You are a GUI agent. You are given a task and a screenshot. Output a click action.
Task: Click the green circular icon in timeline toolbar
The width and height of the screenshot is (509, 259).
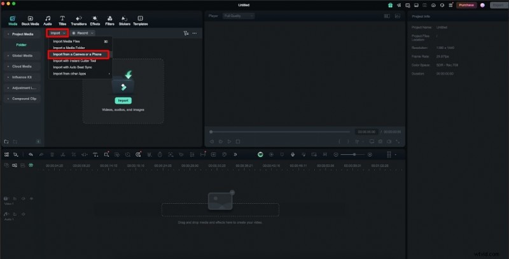[260, 155]
